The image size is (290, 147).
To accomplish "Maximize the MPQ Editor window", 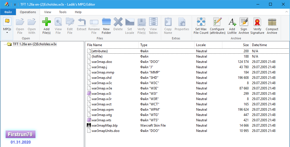I will tap(270, 4).
